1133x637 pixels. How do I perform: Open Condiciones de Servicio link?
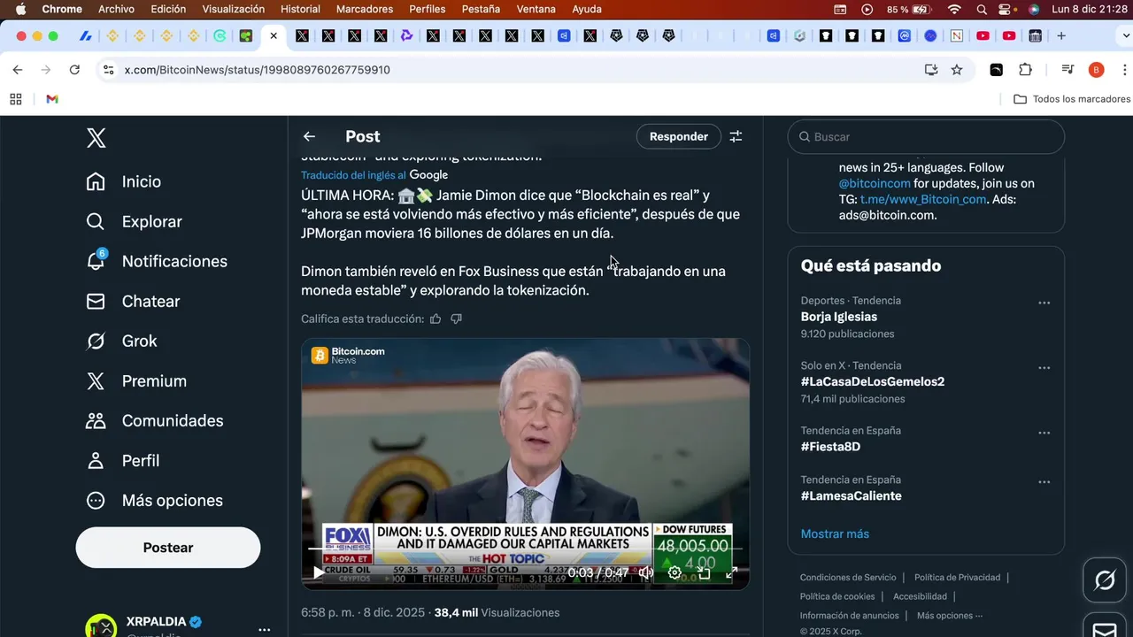(848, 577)
